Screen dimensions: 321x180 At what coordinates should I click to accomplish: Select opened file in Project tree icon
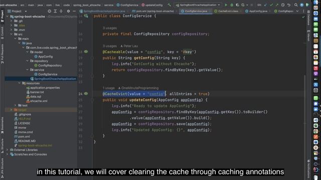[x=49, y=11]
